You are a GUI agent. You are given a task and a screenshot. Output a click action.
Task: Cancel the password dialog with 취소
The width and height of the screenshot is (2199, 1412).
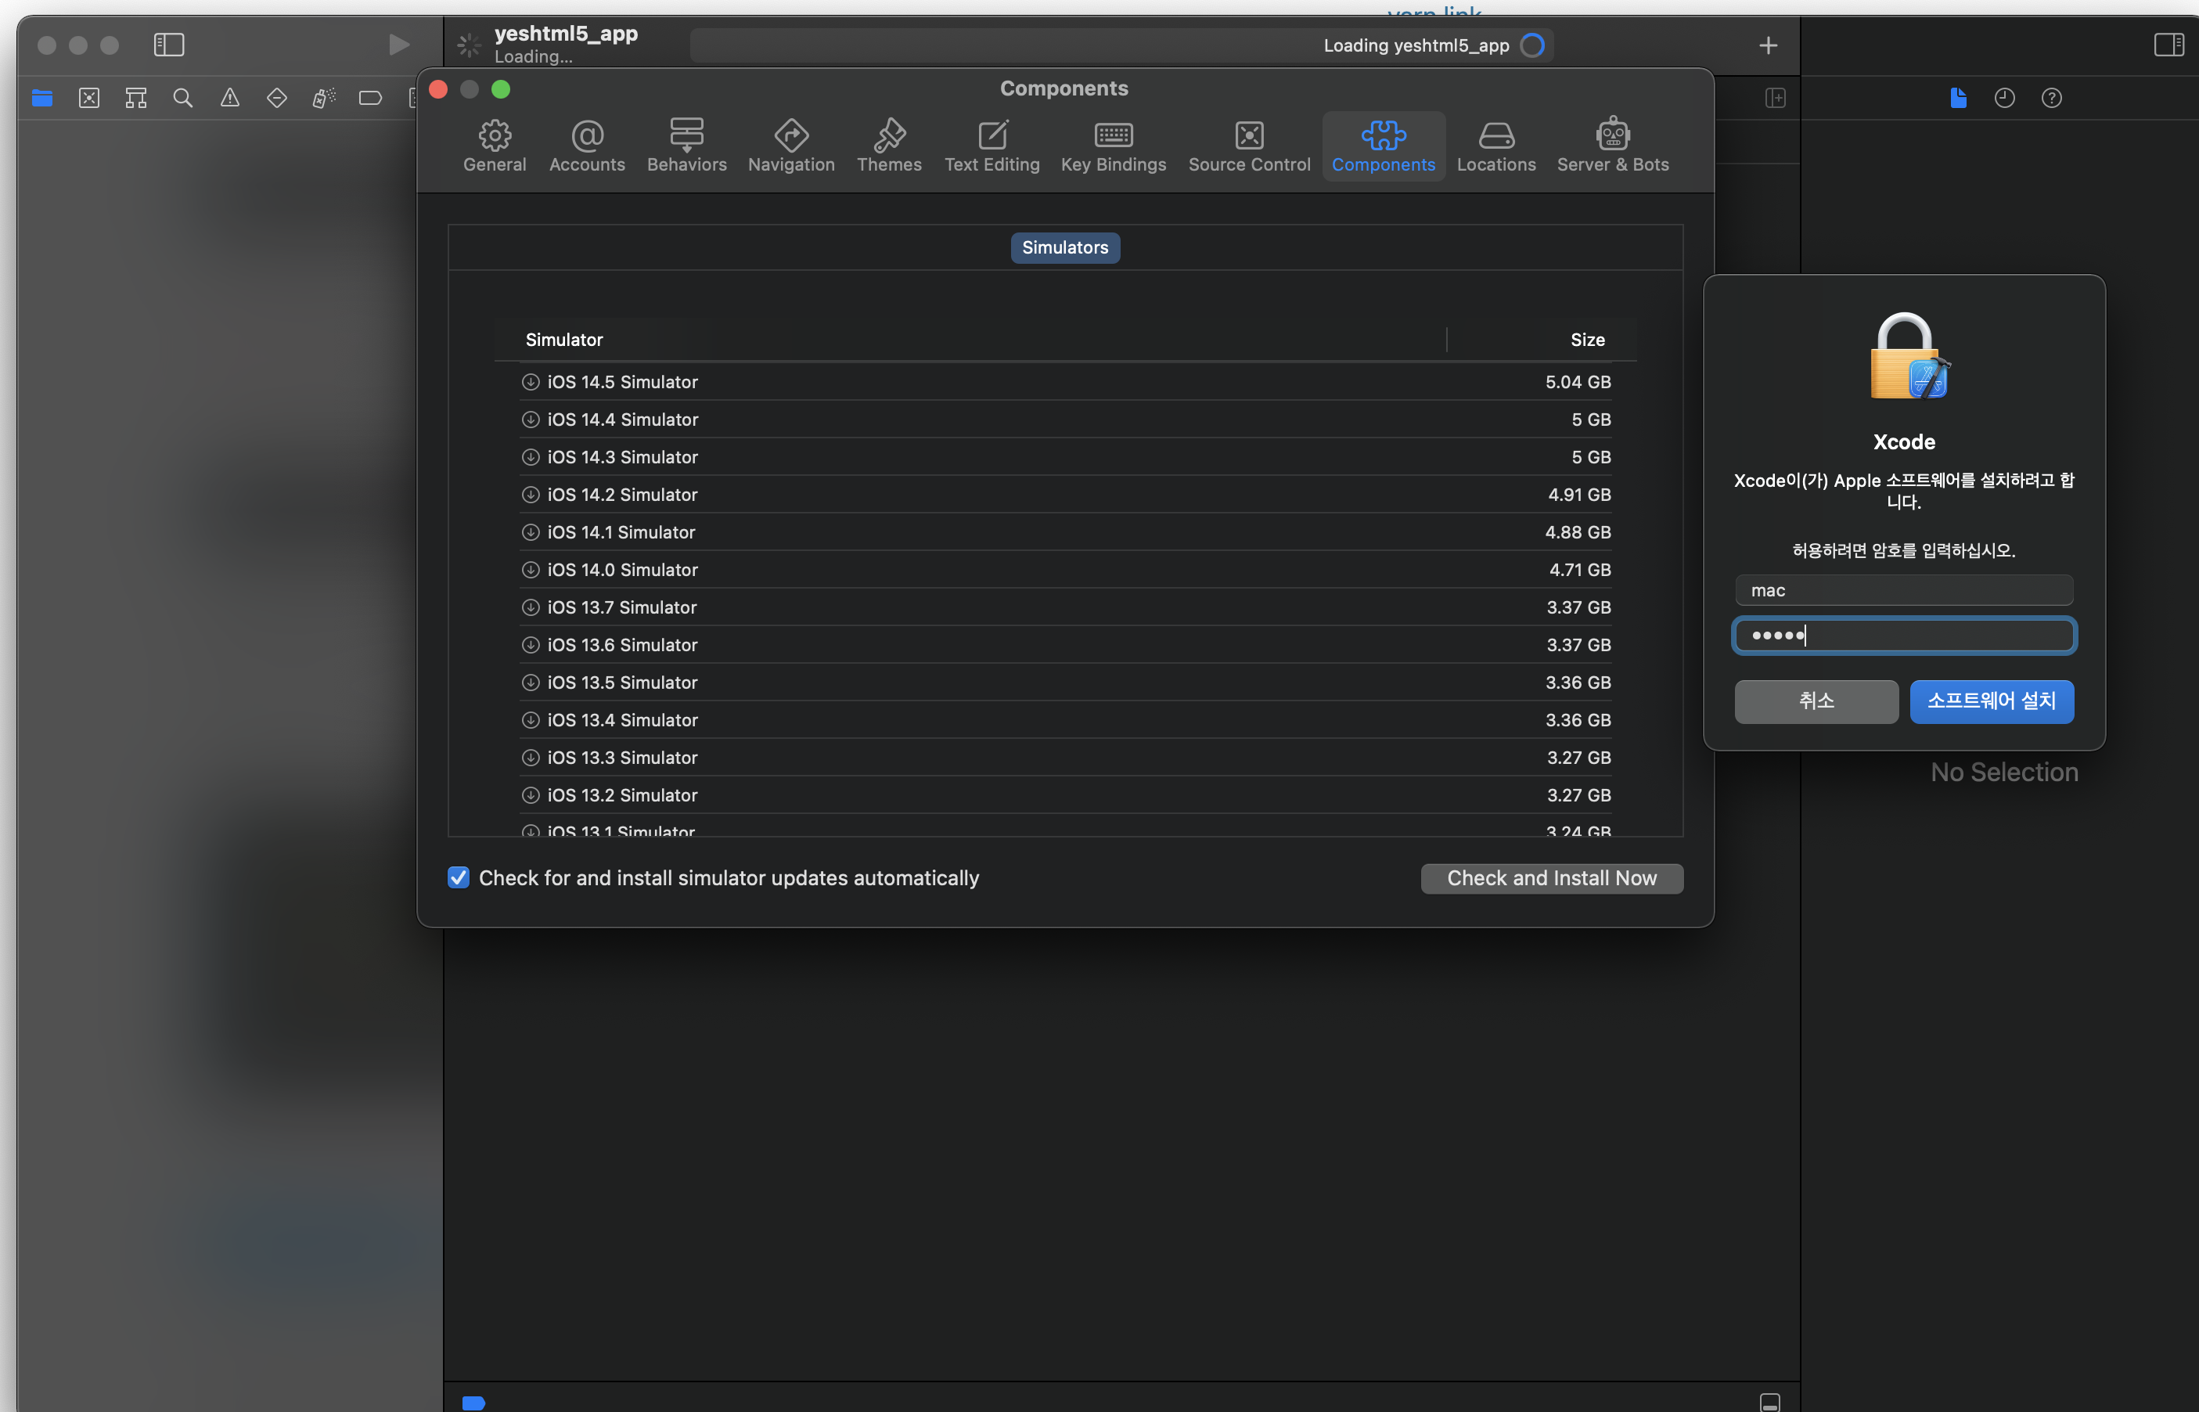click(x=1815, y=701)
